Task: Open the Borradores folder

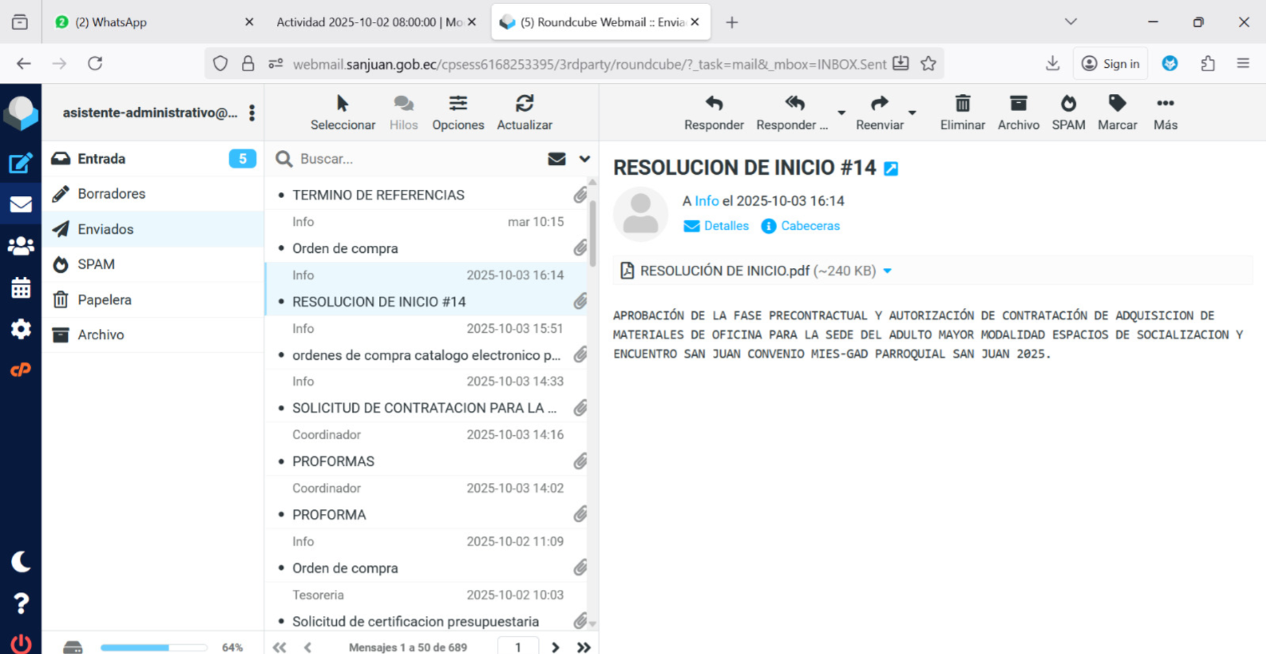Action: click(x=112, y=194)
